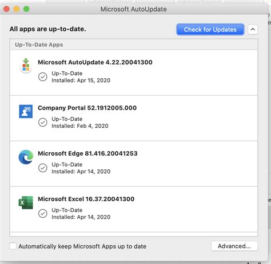
Task: Click the Microsoft Excel app icon
Action: tap(26, 202)
